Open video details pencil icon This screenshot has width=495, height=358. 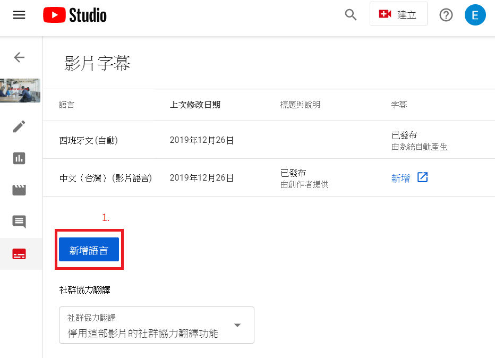pyautogui.click(x=19, y=126)
